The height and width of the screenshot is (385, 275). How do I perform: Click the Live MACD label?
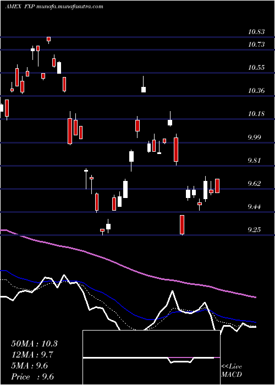coord(232,371)
